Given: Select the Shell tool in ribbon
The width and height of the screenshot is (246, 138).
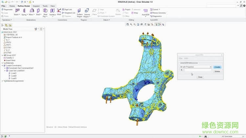Looking at the screenshot, I should (x=38, y=11).
